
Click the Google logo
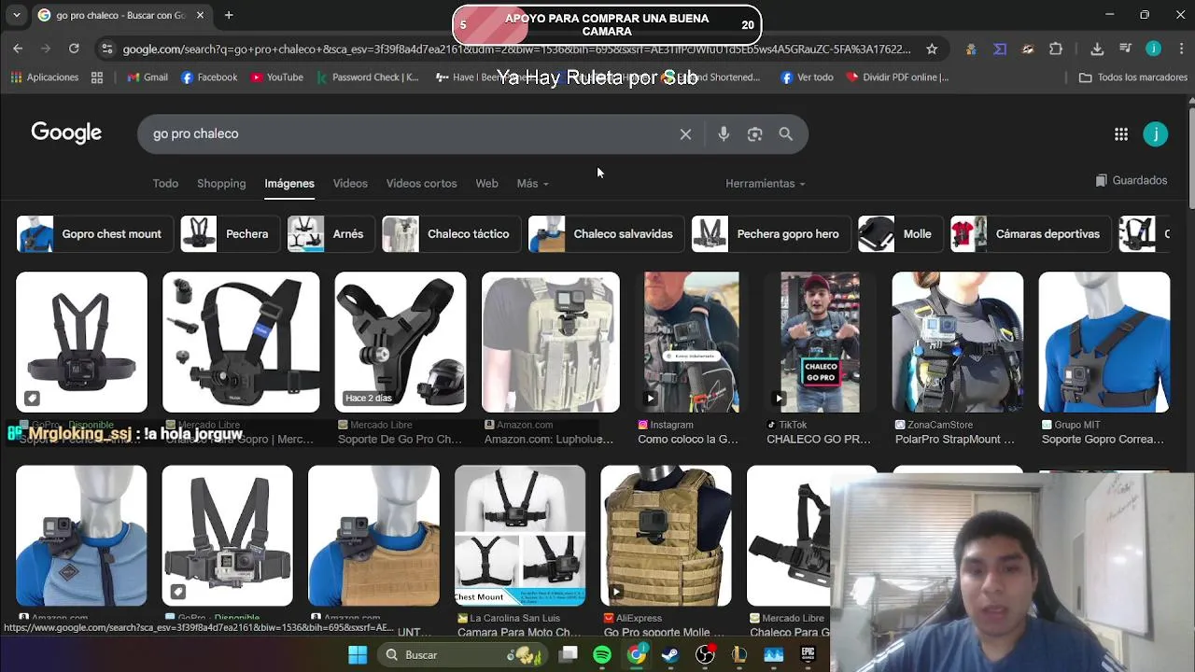(66, 133)
